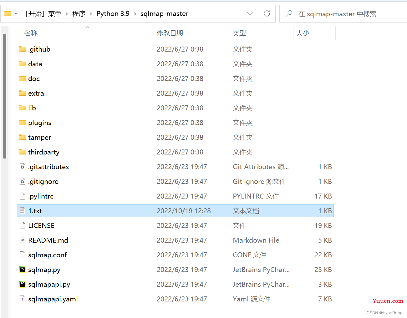The height and width of the screenshot is (318, 407).
Task: Select the lib folder name
Action: [x=32, y=108]
